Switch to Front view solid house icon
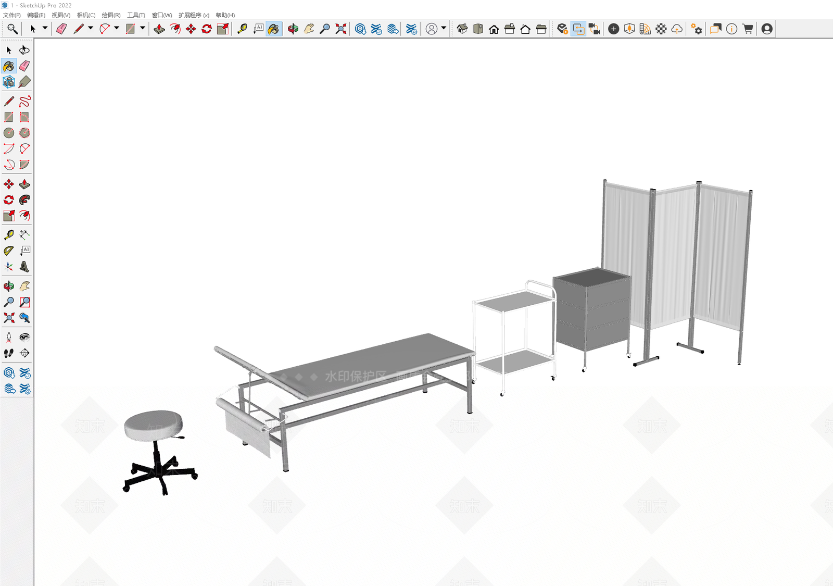The image size is (833, 586). tap(494, 29)
